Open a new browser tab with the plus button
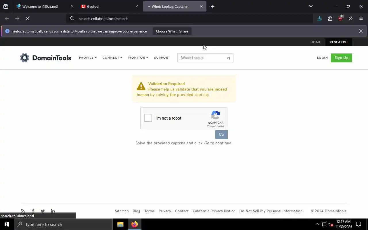The width and height of the screenshot is (368, 230). pyautogui.click(x=212, y=6)
